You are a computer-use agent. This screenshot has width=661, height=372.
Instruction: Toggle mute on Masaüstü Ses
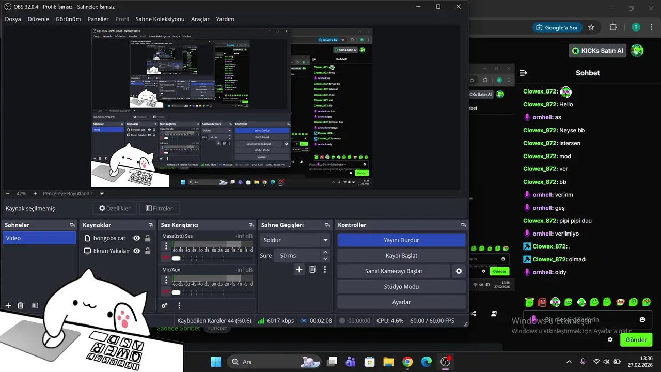(166, 257)
